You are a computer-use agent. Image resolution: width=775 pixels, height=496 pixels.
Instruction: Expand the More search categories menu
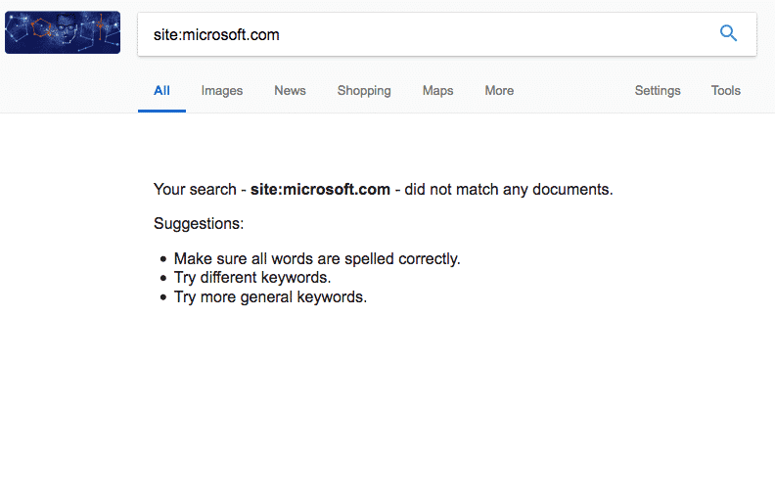tap(499, 90)
